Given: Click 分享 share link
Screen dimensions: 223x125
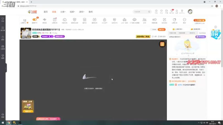Looking at the screenshot, I should 154,37.
